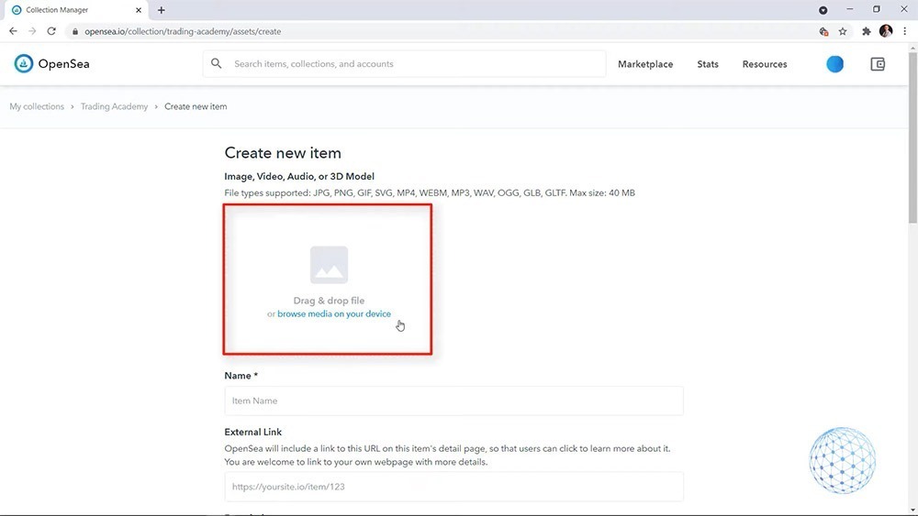Open new browser tab with plus
Image resolution: width=918 pixels, height=516 pixels.
pyautogui.click(x=162, y=10)
